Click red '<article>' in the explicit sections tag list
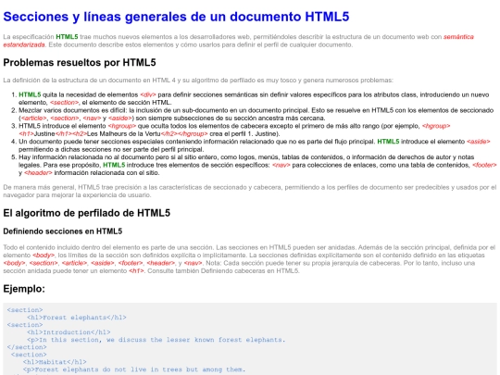 [74, 263]
